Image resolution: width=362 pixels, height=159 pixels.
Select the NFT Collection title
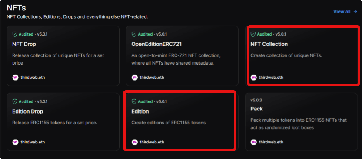coord(269,44)
